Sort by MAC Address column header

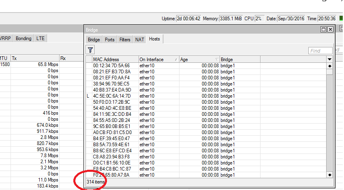pos(115,60)
